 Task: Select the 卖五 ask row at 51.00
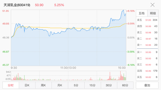click(x=147, y=20)
